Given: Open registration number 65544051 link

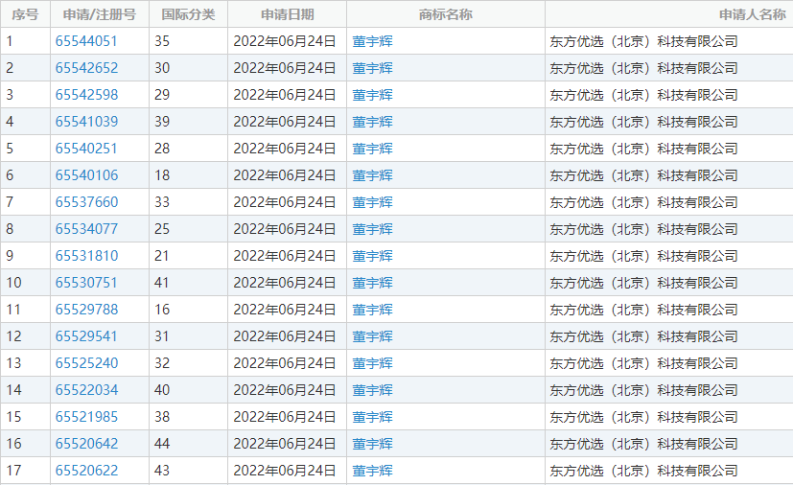Looking at the screenshot, I should pyautogui.click(x=86, y=41).
